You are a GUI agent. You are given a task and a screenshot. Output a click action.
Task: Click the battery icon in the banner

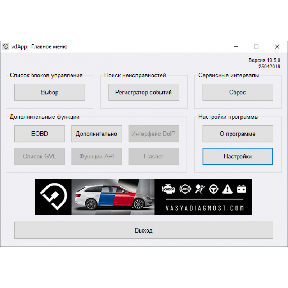tap(241, 189)
